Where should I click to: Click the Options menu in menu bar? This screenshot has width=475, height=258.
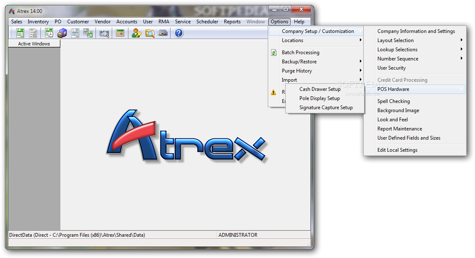(279, 22)
